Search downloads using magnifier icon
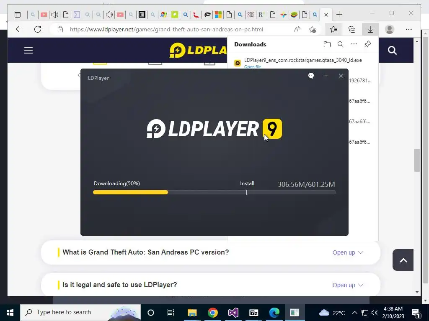 click(x=340, y=44)
